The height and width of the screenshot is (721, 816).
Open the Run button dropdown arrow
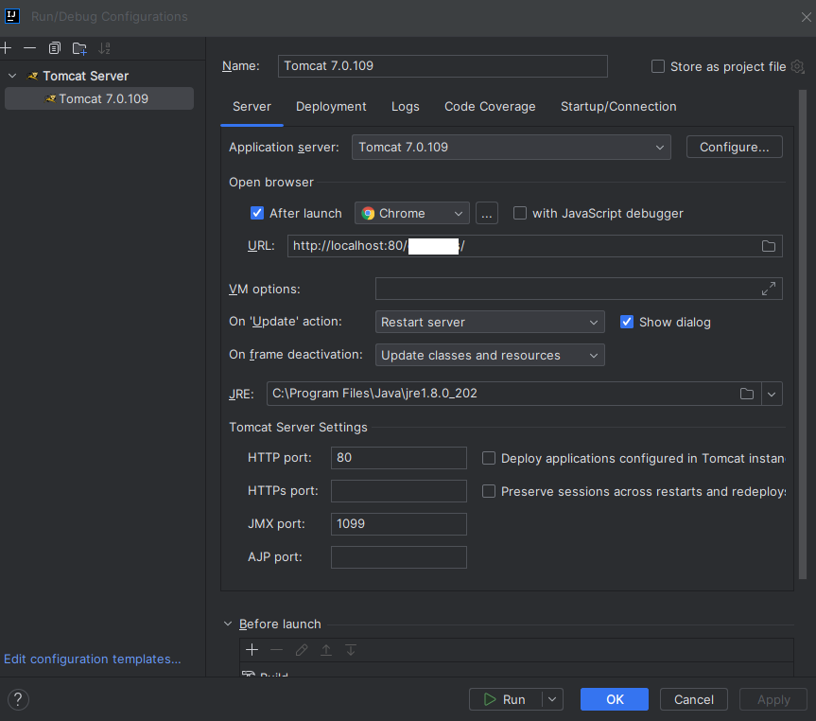tap(552, 699)
